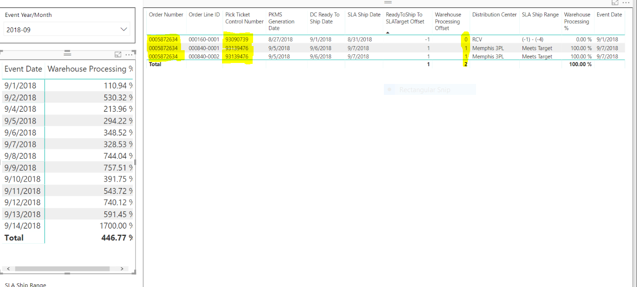637x287 pixels.
Task: Click the RCV distribution center cell
Action: click(x=477, y=39)
